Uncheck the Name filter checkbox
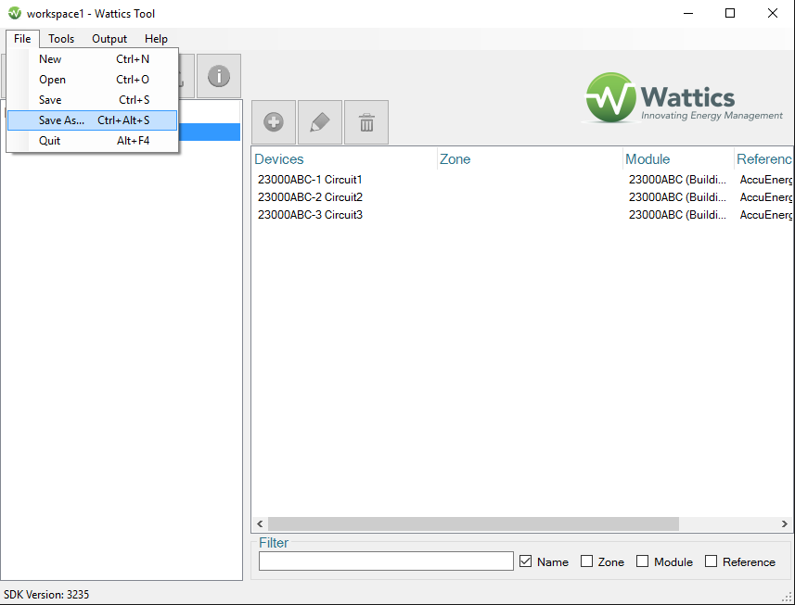Screen dimensions: 795x605 [x=526, y=561]
